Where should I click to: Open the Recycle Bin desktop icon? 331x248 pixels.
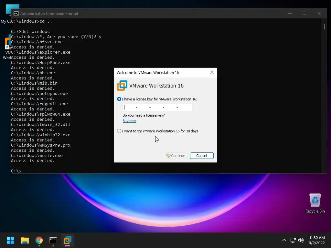tap(315, 203)
